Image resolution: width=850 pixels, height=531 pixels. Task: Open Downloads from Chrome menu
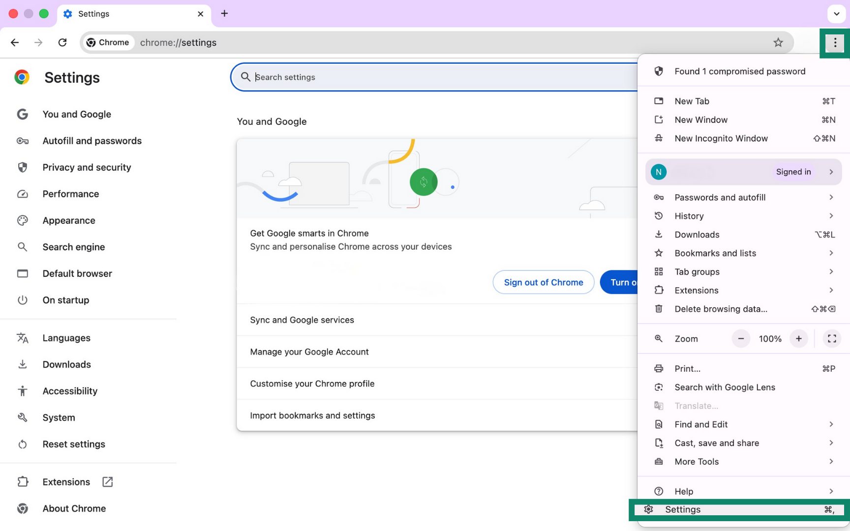(744, 235)
